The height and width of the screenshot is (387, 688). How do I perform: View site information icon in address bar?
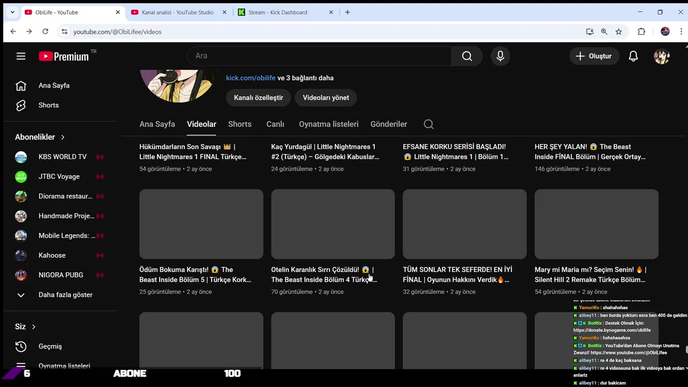point(64,32)
